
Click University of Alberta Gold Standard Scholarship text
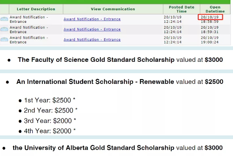tap(93, 148)
